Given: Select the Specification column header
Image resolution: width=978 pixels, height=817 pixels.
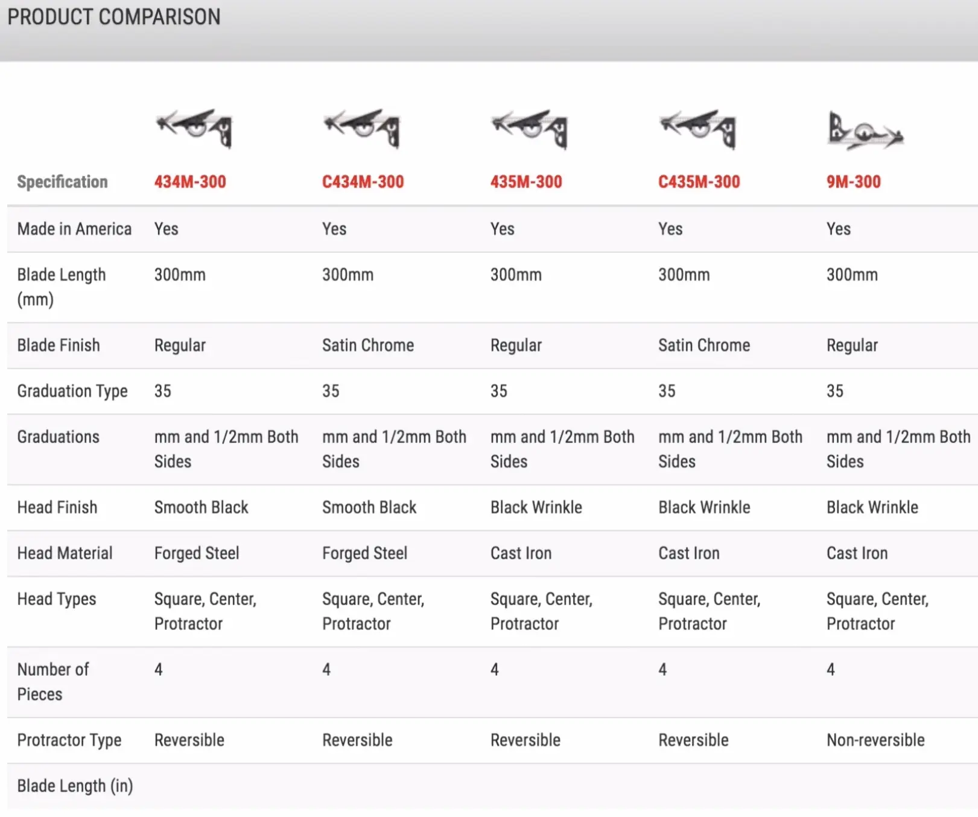Looking at the screenshot, I should coord(62,182).
